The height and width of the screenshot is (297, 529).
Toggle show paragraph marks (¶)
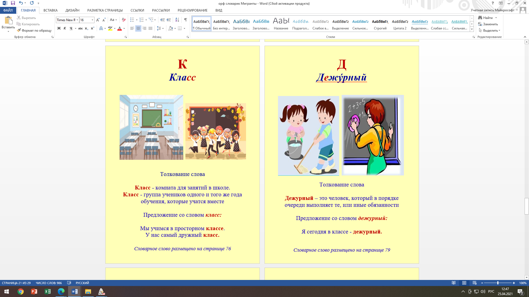tap(185, 20)
